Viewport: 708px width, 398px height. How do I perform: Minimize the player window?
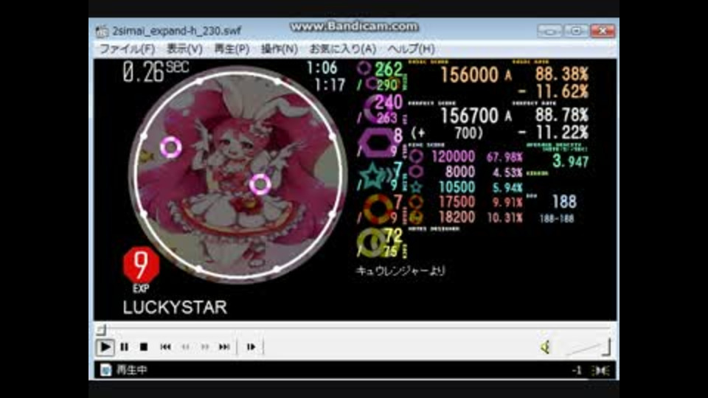click(549, 31)
